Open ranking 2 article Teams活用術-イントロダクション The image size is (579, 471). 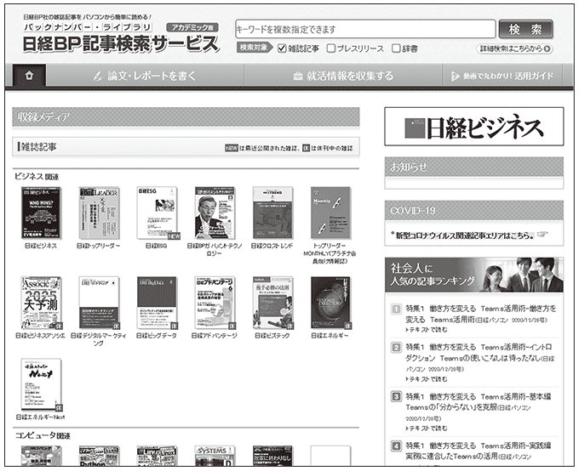479,357
